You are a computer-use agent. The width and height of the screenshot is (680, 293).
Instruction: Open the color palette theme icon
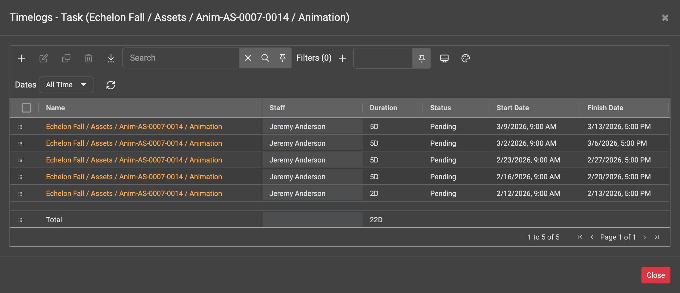pos(465,58)
